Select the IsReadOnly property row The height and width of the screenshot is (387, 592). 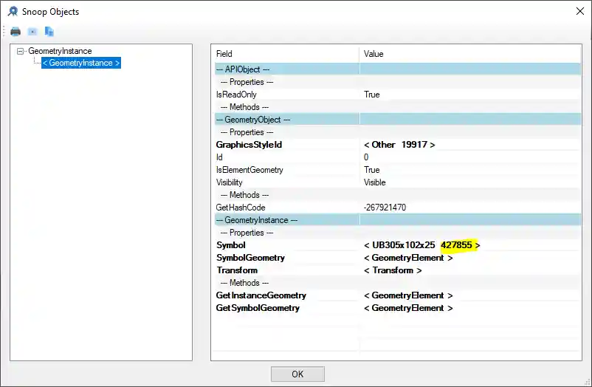click(x=236, y=95)
